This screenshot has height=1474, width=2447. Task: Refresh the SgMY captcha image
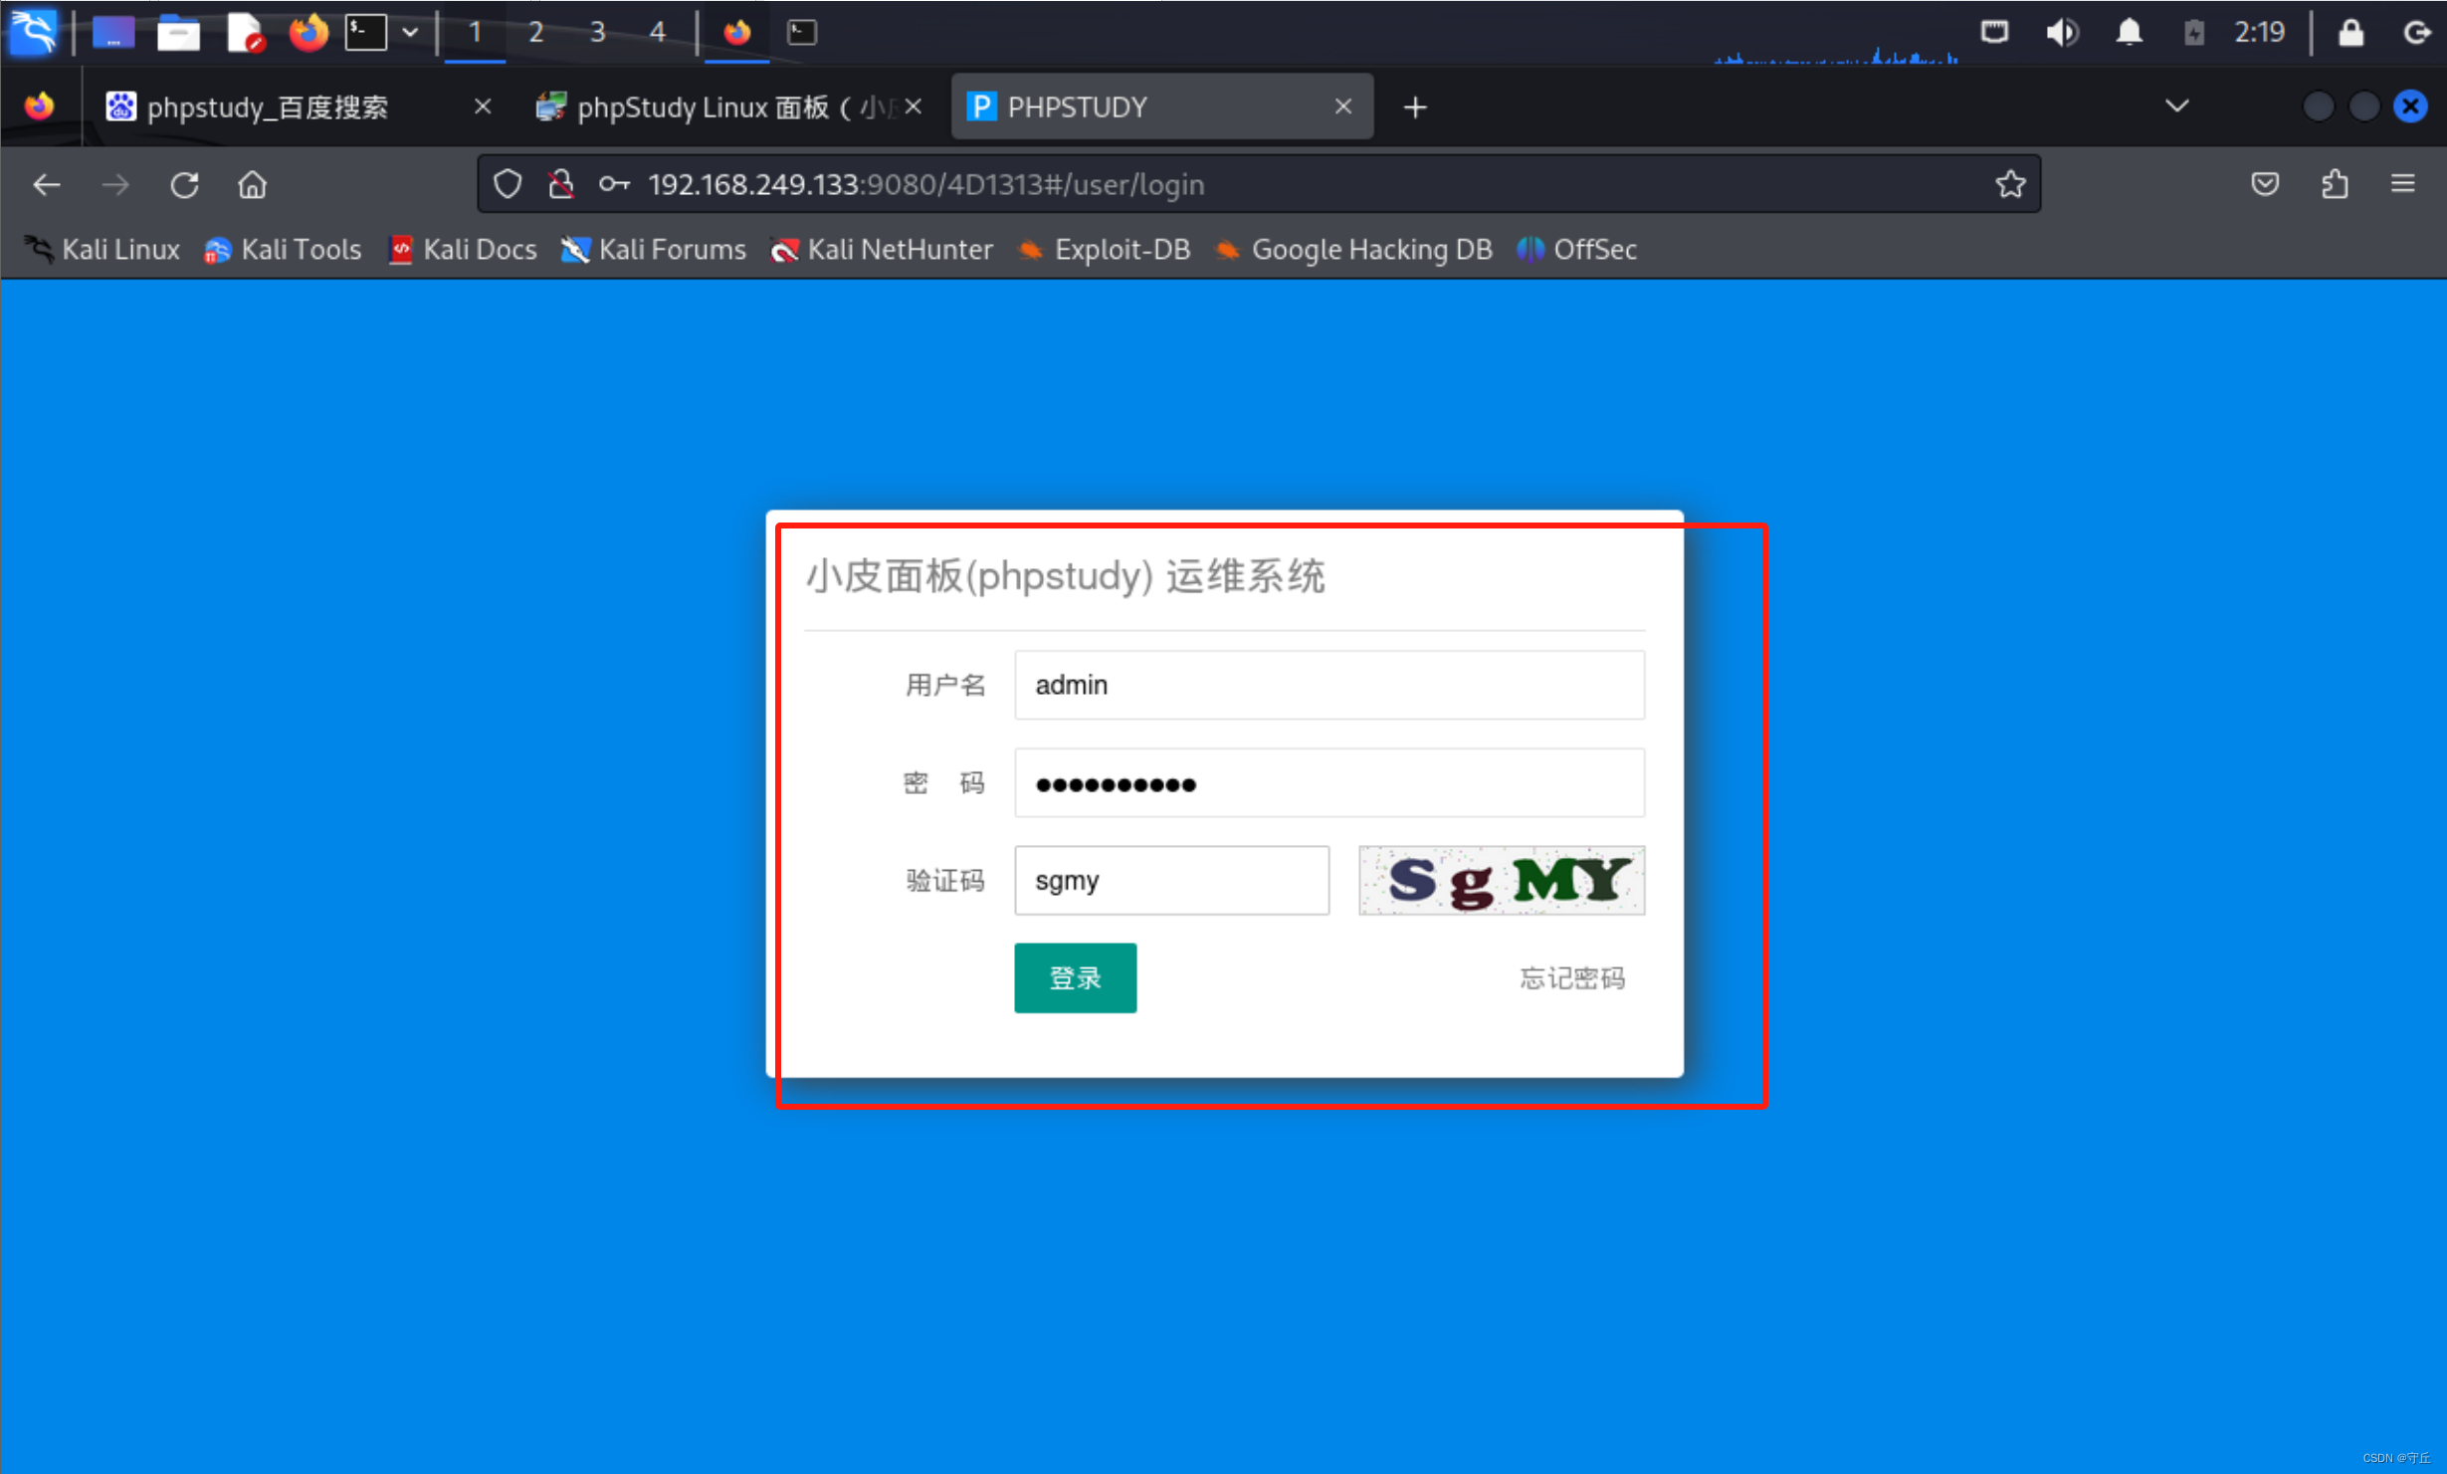click(x=1501, y=881)
